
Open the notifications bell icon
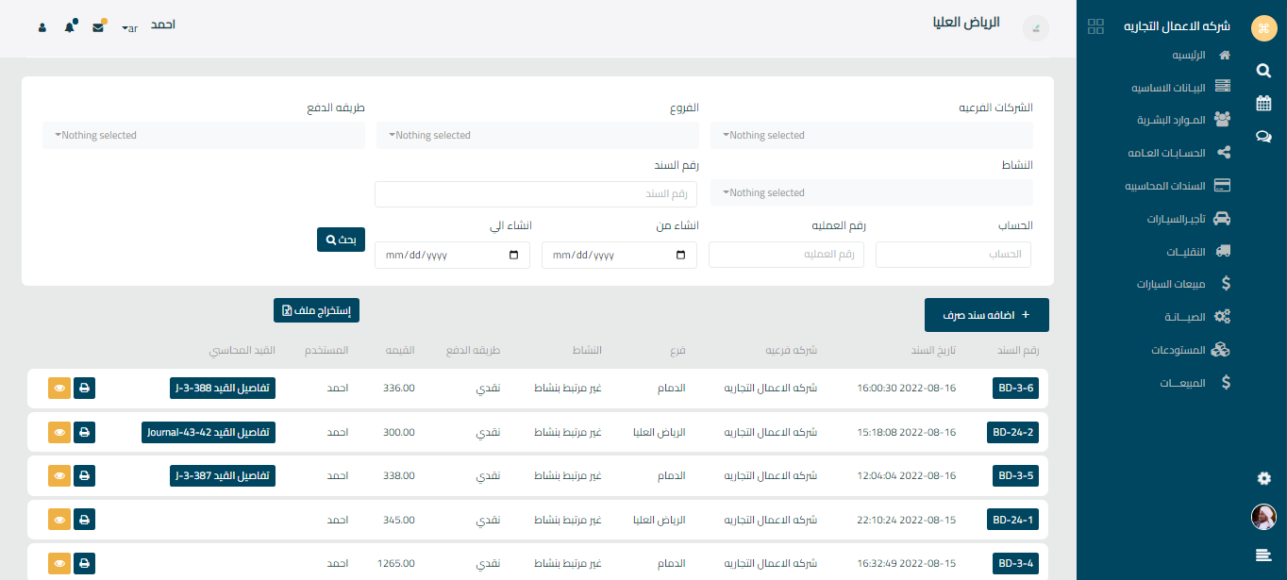(x=70, y=27)
